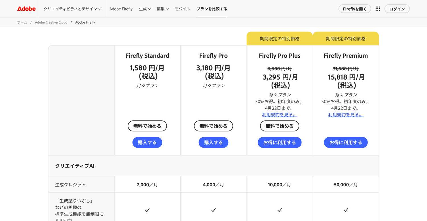This screenshot has width=427, height=221.
Task: Click 購入する under Firefly Standard
Action: pos(147,142)
